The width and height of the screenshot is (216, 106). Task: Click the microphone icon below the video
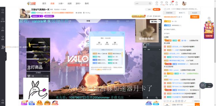(147, 98)
